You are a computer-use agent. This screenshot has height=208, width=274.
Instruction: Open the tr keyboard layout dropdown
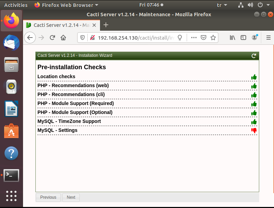(222, 5)
